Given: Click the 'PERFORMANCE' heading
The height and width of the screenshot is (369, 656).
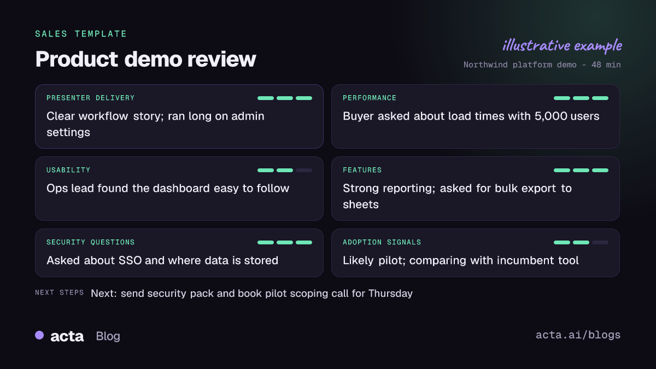Looking at the screenshot, I should point(370,98).
